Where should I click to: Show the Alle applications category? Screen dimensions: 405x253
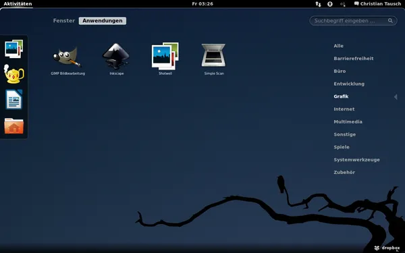click(x=338, y=46)
